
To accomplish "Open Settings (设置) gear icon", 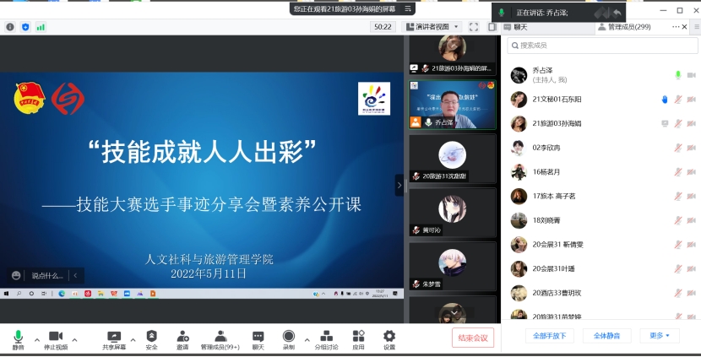I will tap(389, 337).
